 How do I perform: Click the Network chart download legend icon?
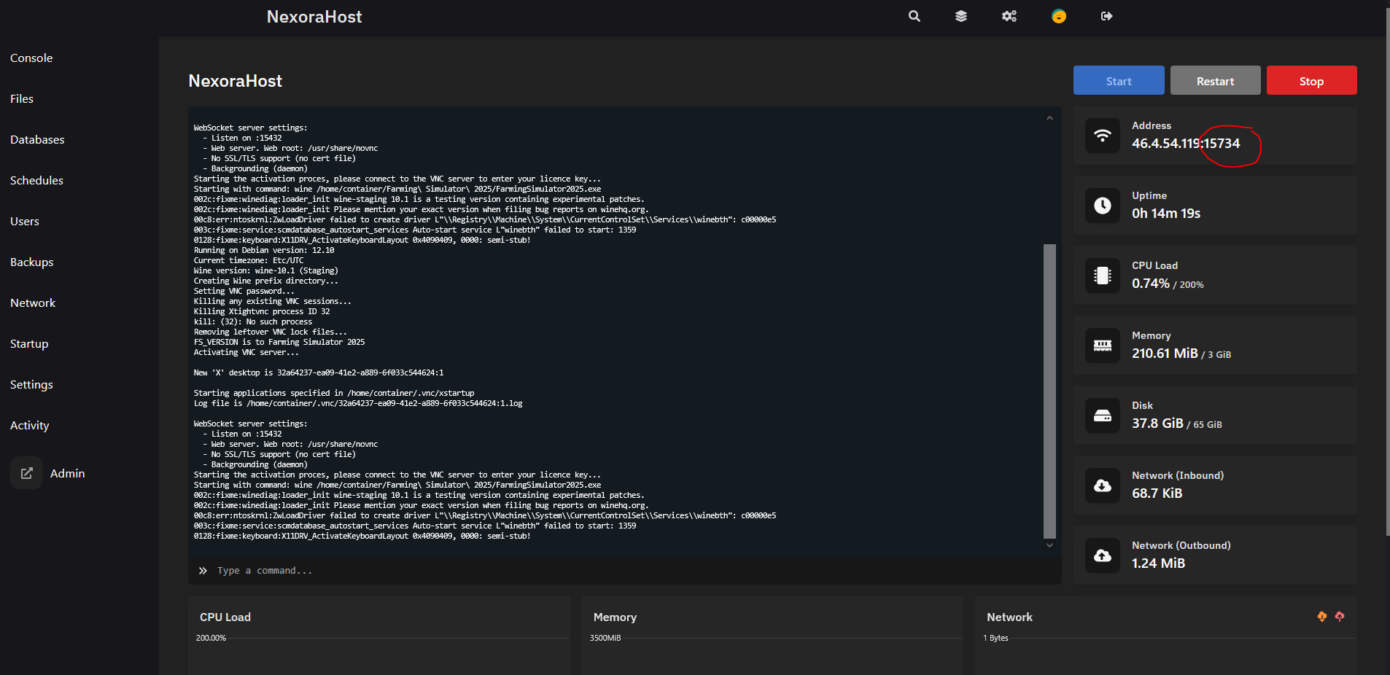(x=1322, y=617)
